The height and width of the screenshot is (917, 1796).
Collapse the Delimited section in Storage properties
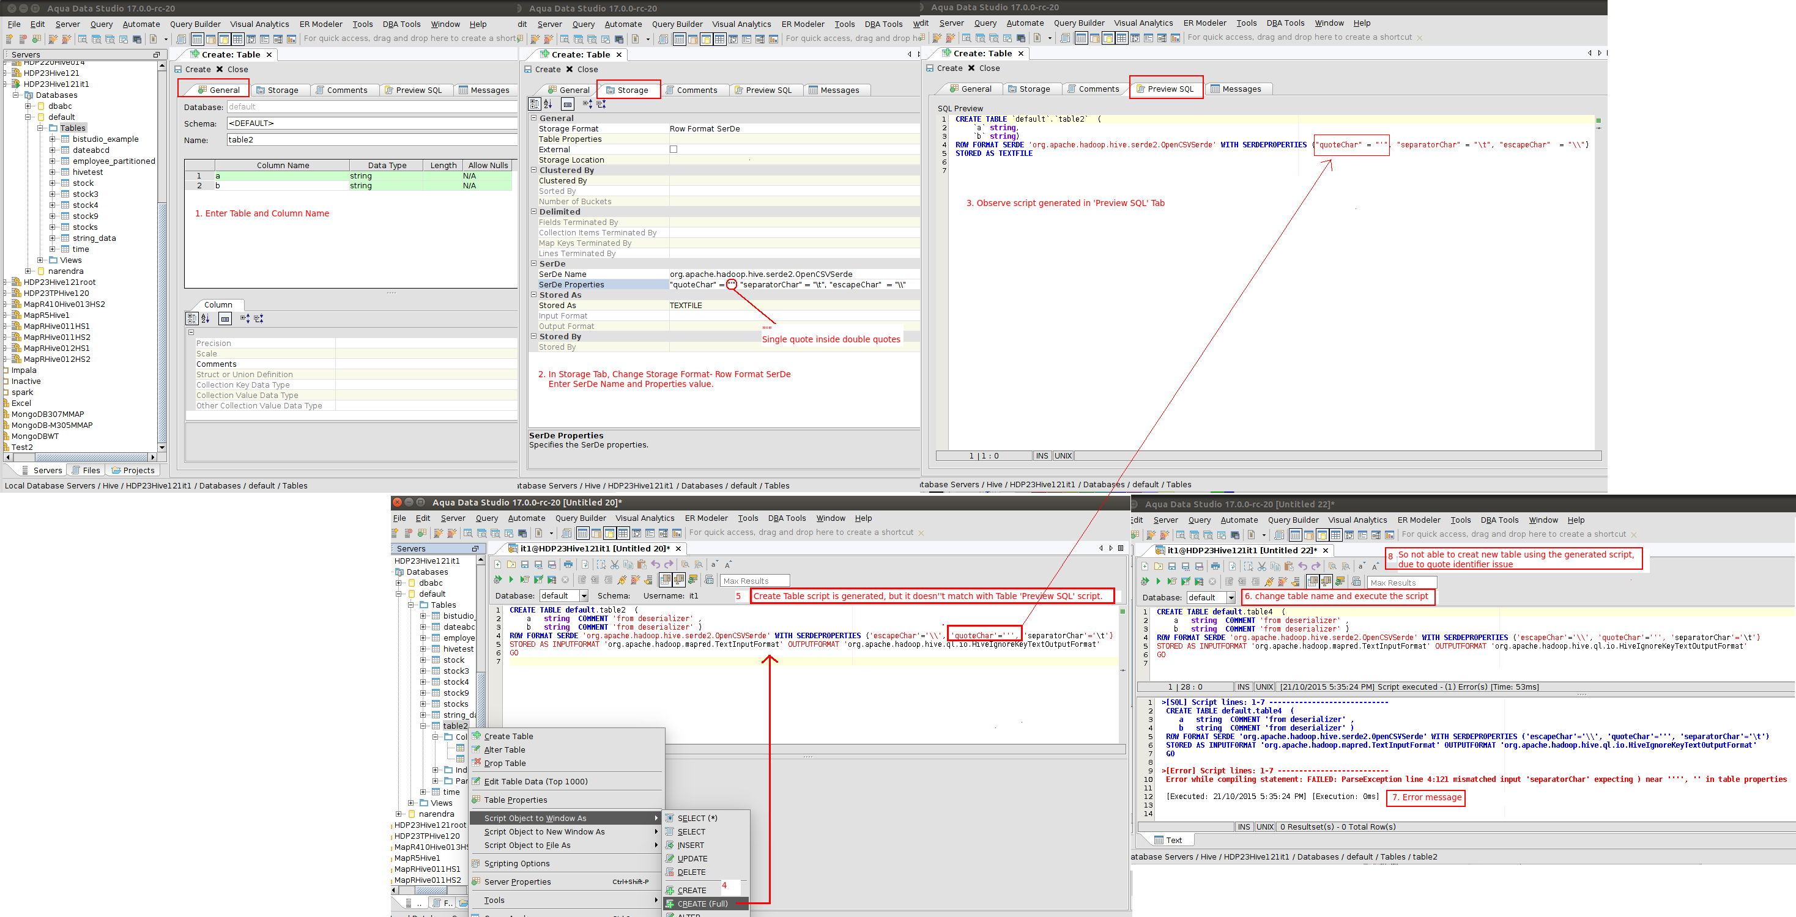(x=533, y=212)
